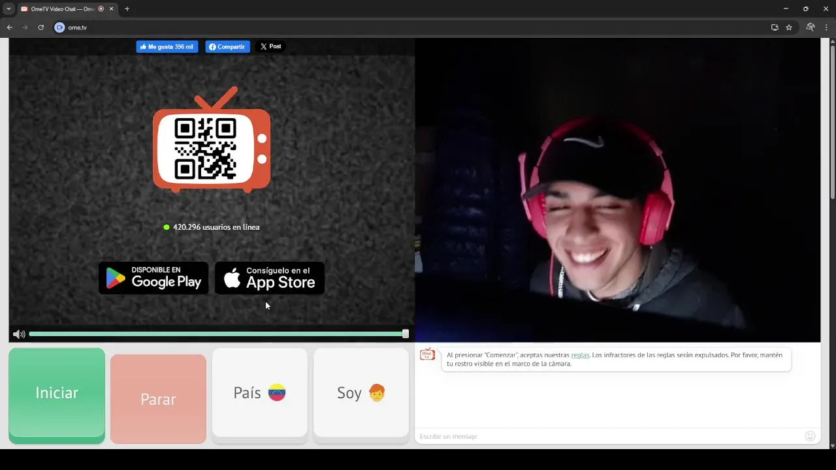
Task: Open the emoji picker smiley icon
Action: point(811,436)
